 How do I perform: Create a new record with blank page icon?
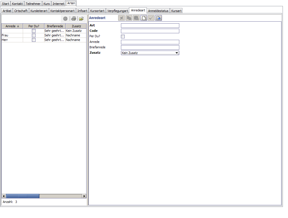click(144, 18)
